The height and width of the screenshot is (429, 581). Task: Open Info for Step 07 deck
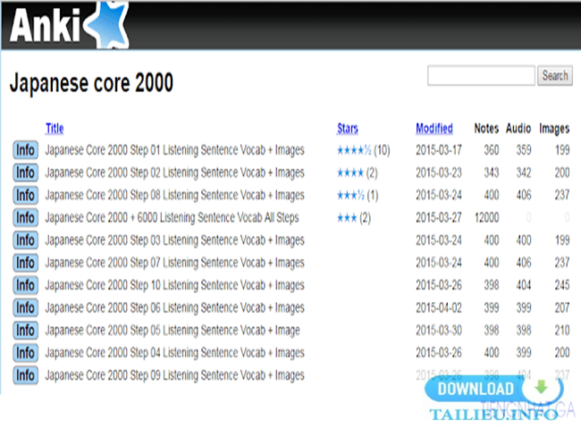25,263
